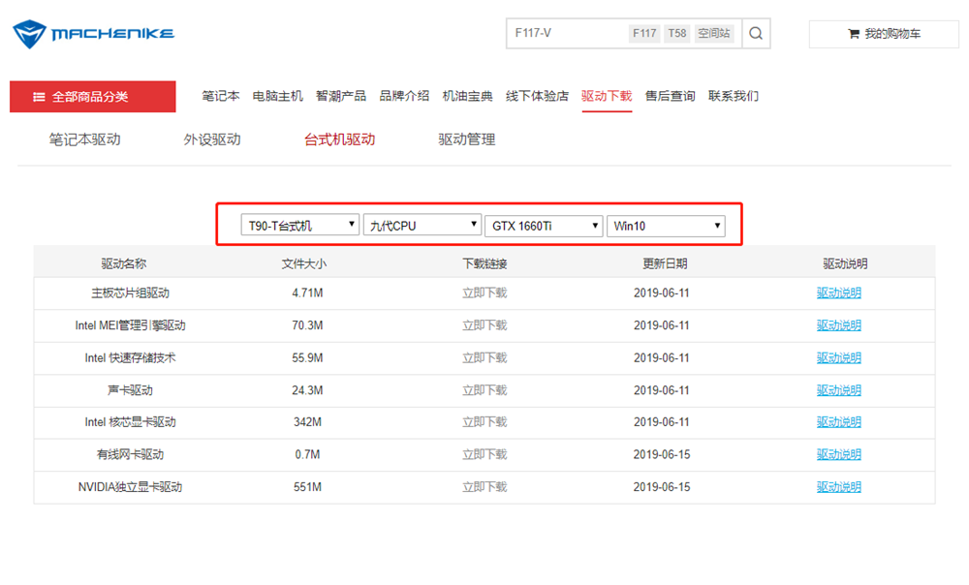Download the 声卡驱动 file

coord(484,390)
